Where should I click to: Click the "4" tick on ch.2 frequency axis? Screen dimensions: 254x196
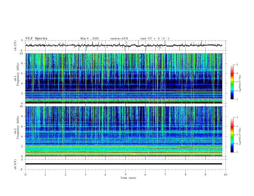22,136
